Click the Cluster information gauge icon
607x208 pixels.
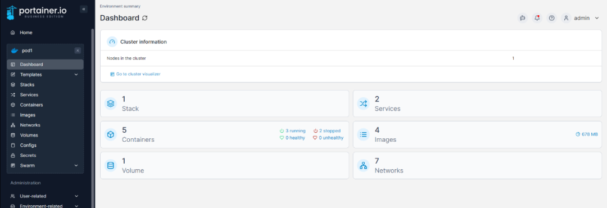[x=112, y=42]
